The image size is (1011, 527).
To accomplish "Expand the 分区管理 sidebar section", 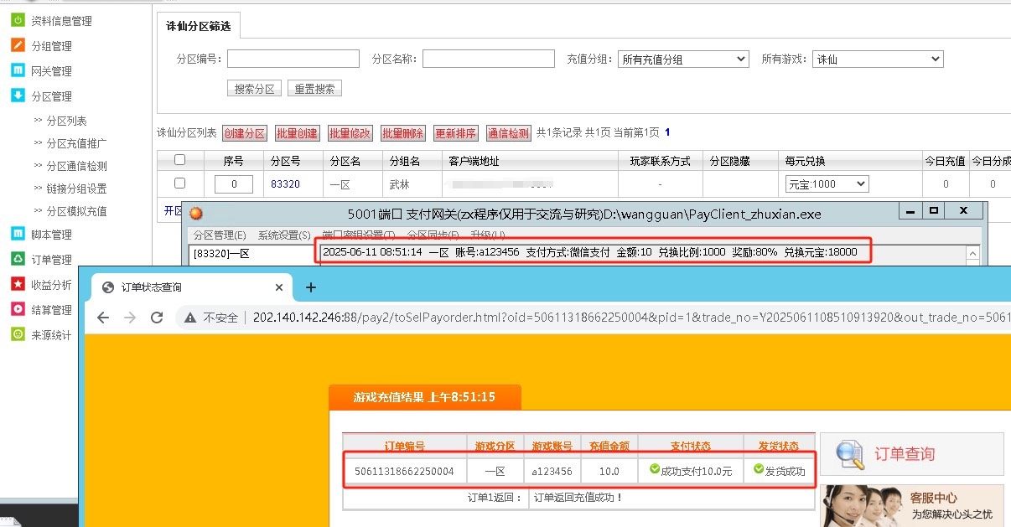I will tap(51, 96).
